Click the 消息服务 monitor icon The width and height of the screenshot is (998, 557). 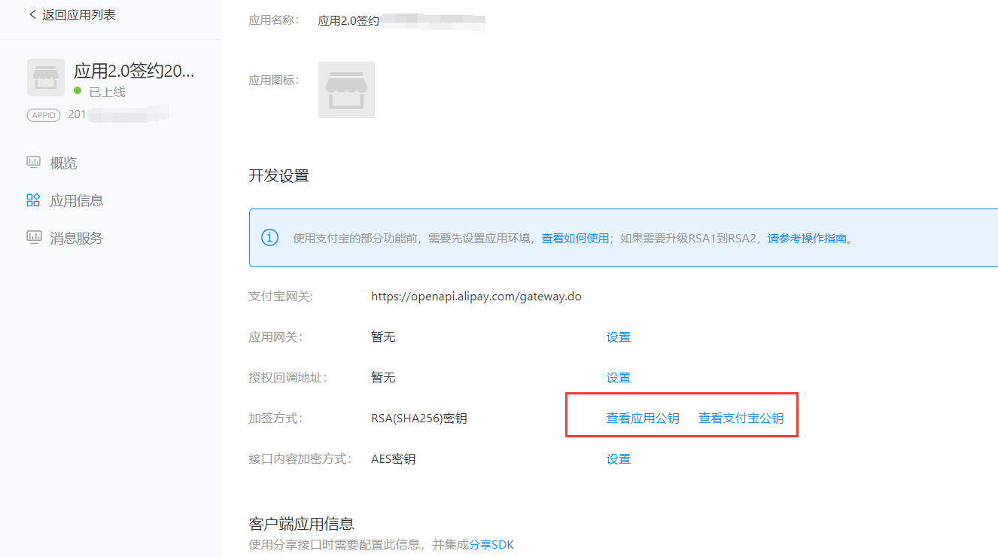click(x=33, y=237)
